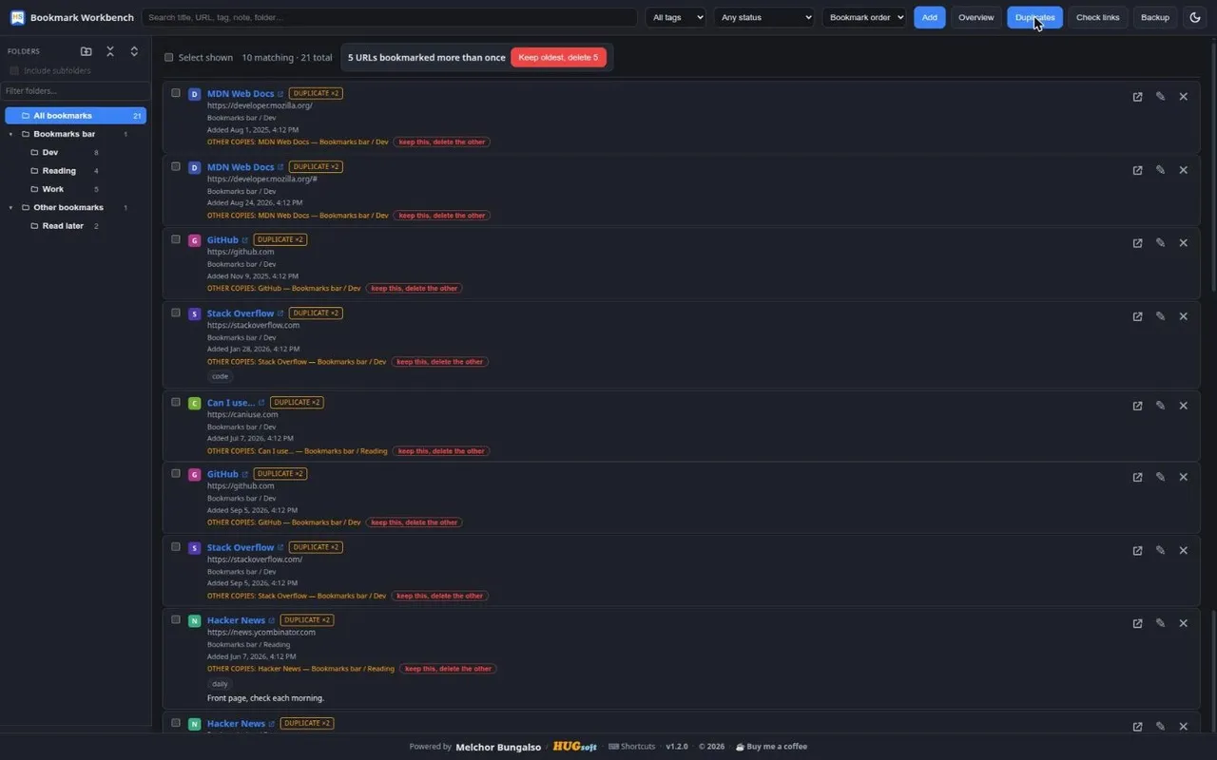The width and height of the screenshot is (1217, 760).
Task: Click the blue Add button
Action: tap(930, 17)
